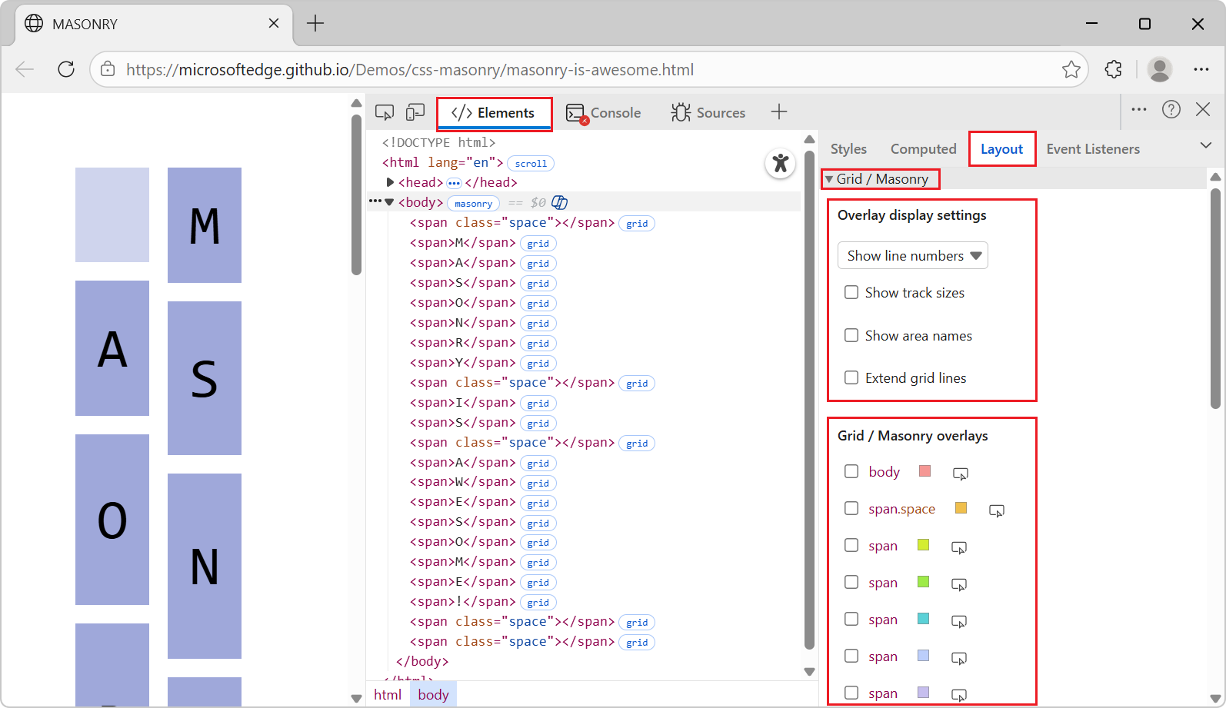
Task: Change the teal span overlay color swatch
Action: pyautogui.click(x=924, y=619)
